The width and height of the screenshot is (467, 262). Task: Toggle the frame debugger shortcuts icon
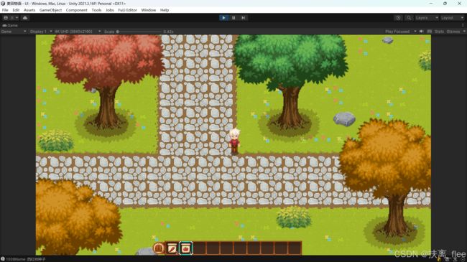[430, 32]
